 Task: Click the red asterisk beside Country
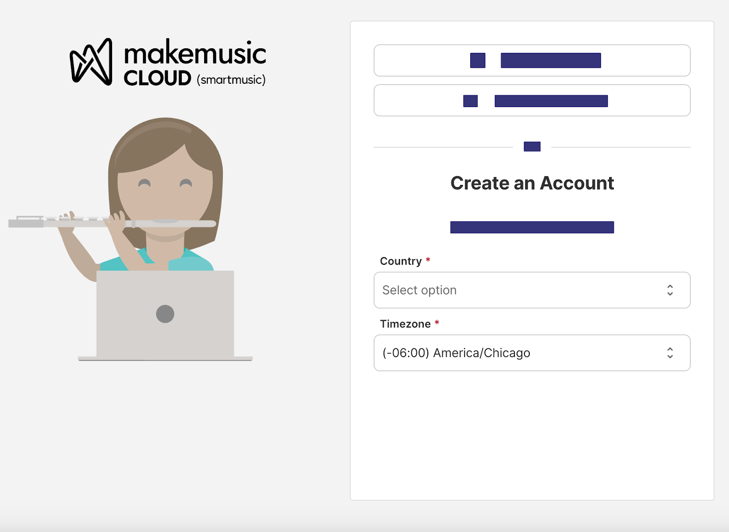pyautogui.click(x=427, y=261)
